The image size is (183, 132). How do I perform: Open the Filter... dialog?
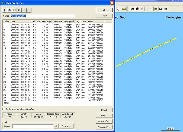(x=104, y=116)
